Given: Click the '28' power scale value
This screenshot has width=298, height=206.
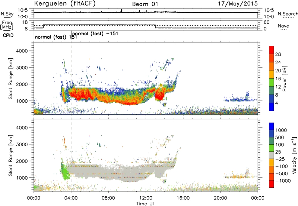Looking at the screenshot, I should point(278,54).
